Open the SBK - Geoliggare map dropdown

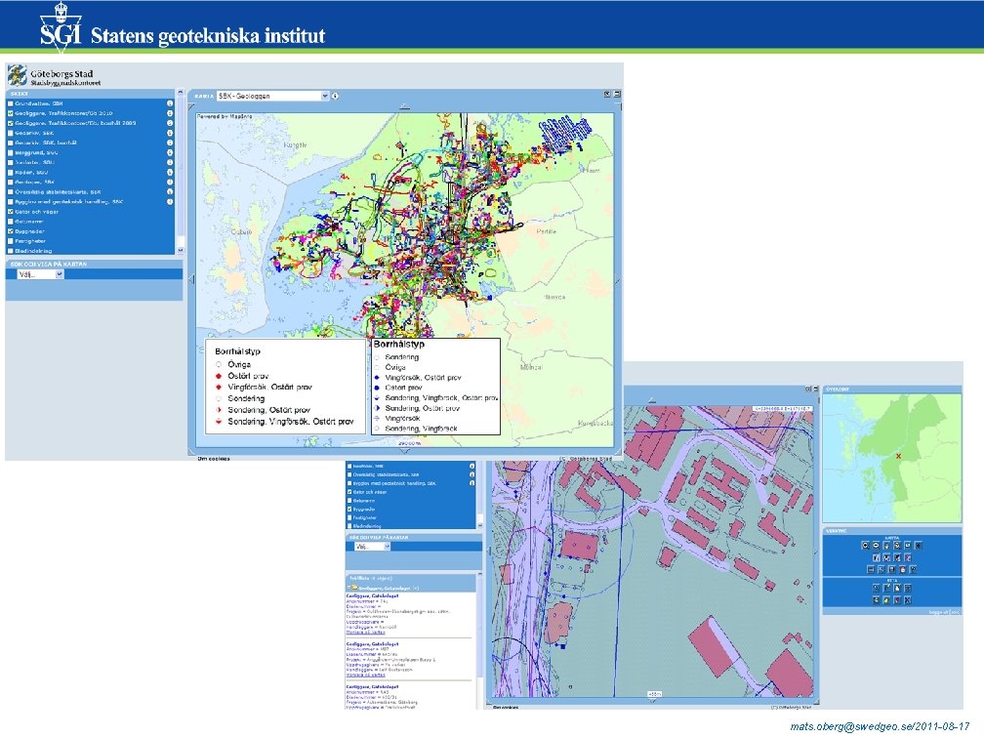pyautogui.click(x=272, y=96)
